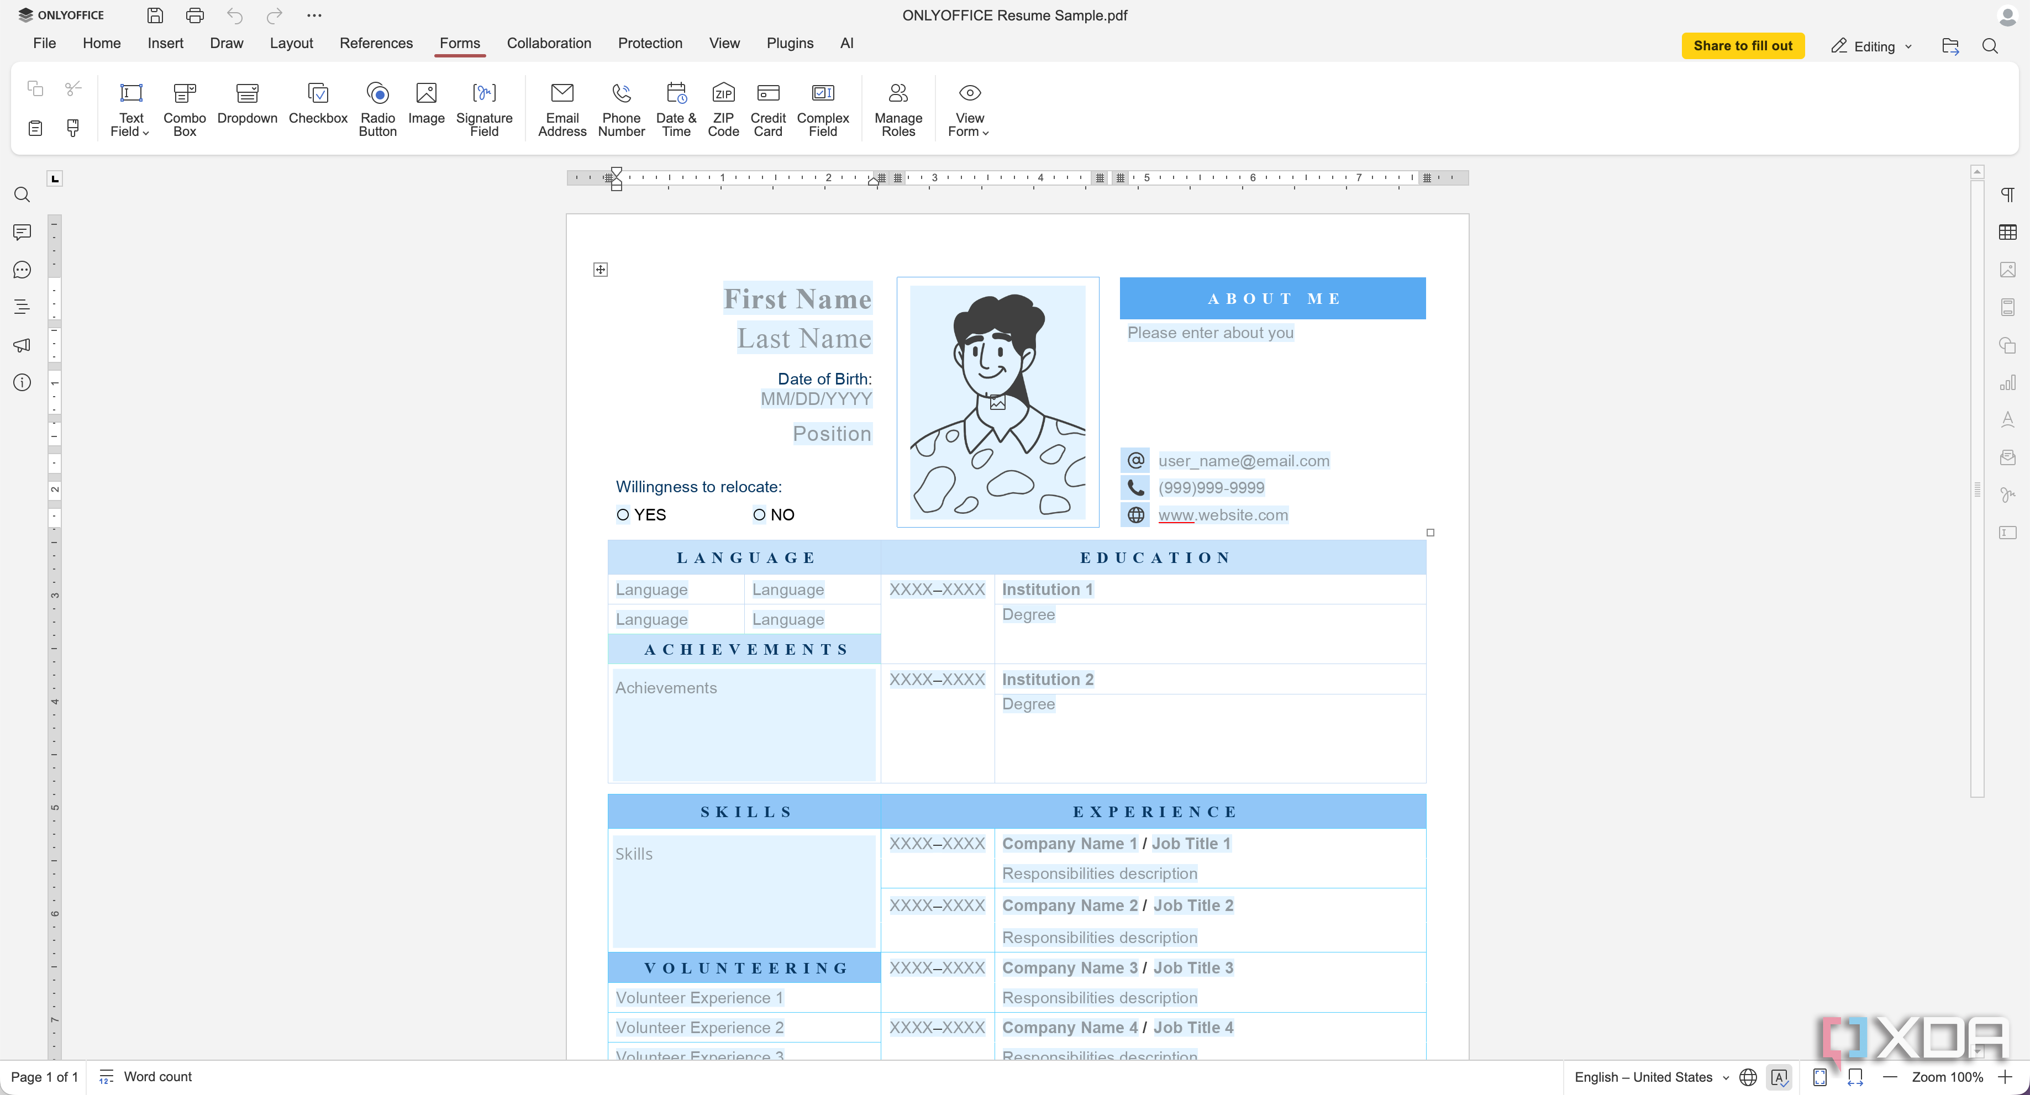Open the Comments panel in left sidebar
The height and width of the screenshot is (1095, 2030).
pyautogui.click(x=22, y=231)
